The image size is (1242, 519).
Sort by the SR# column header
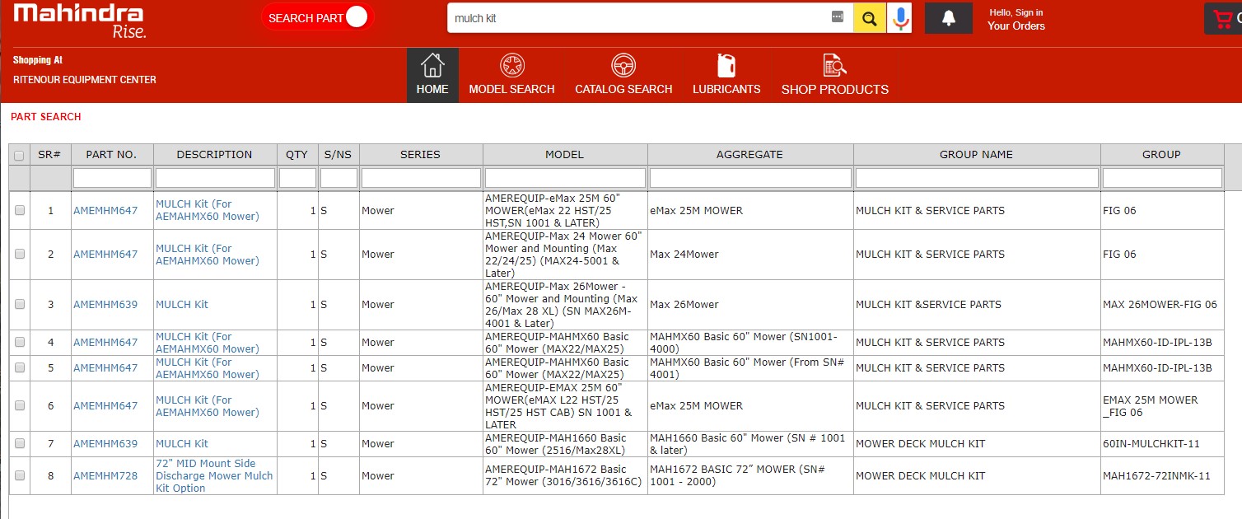(50, 155)
